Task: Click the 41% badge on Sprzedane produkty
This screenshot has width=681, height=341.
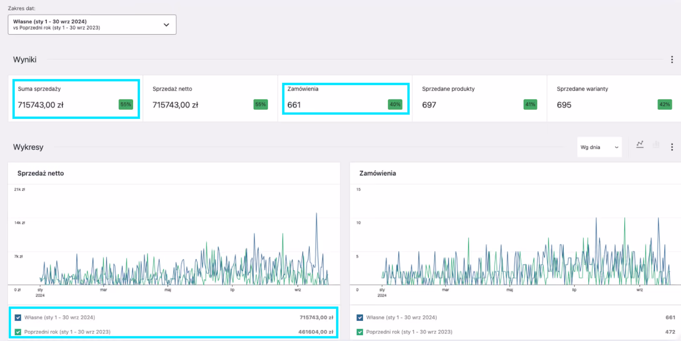Action: (530, 105)
